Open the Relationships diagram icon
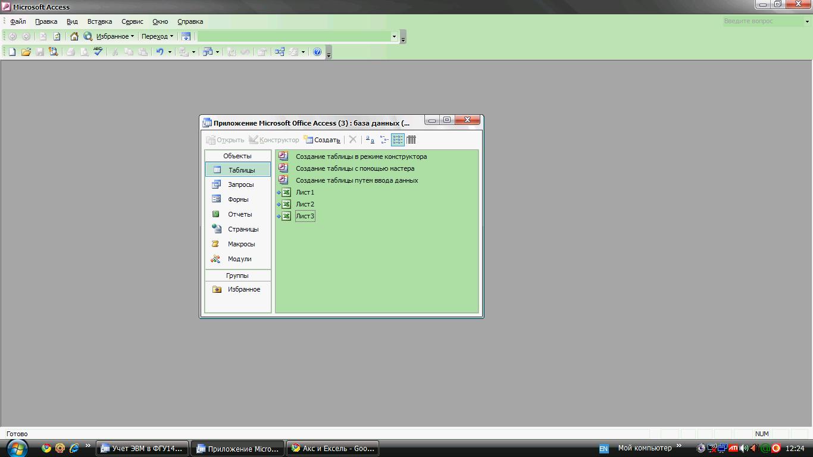Viewport: 813px width, 457px height. tap(279, 52)
